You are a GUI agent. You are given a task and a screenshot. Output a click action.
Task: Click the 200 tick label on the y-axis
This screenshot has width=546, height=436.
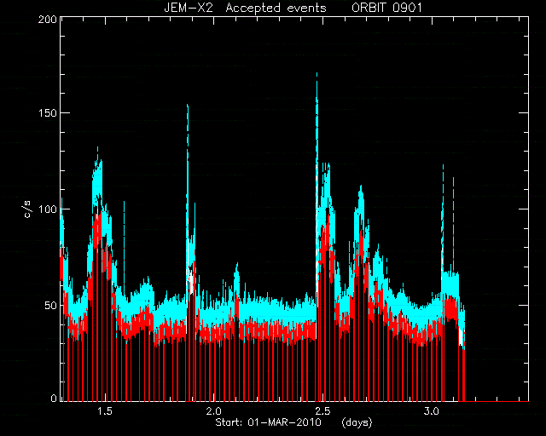[x=48, y=20]
